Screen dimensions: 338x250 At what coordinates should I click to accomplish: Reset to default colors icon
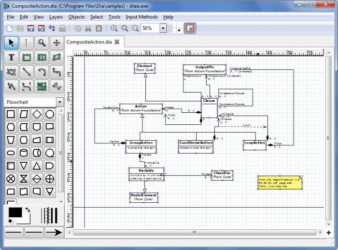click(11, 221)
